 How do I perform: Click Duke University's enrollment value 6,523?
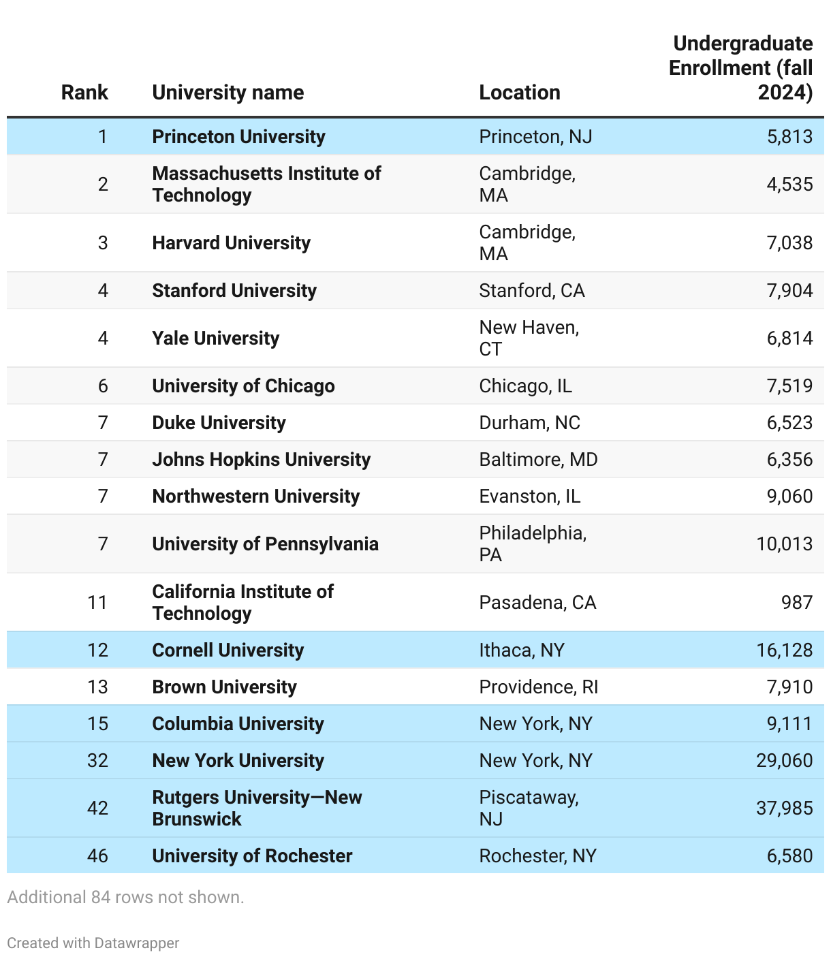point(790,422)
